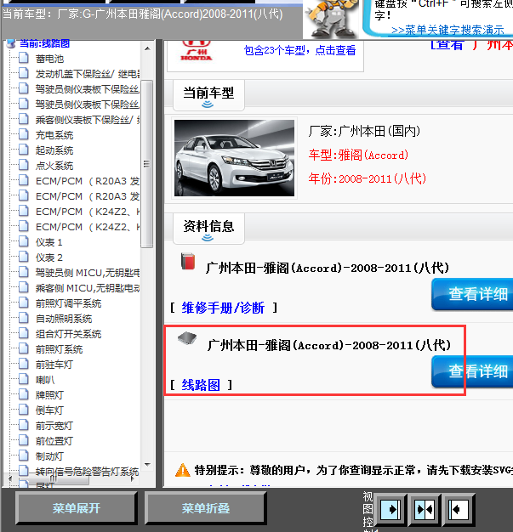Select 乘客侧 MICU entry
The image size is (513, 532).
point(88,288)
